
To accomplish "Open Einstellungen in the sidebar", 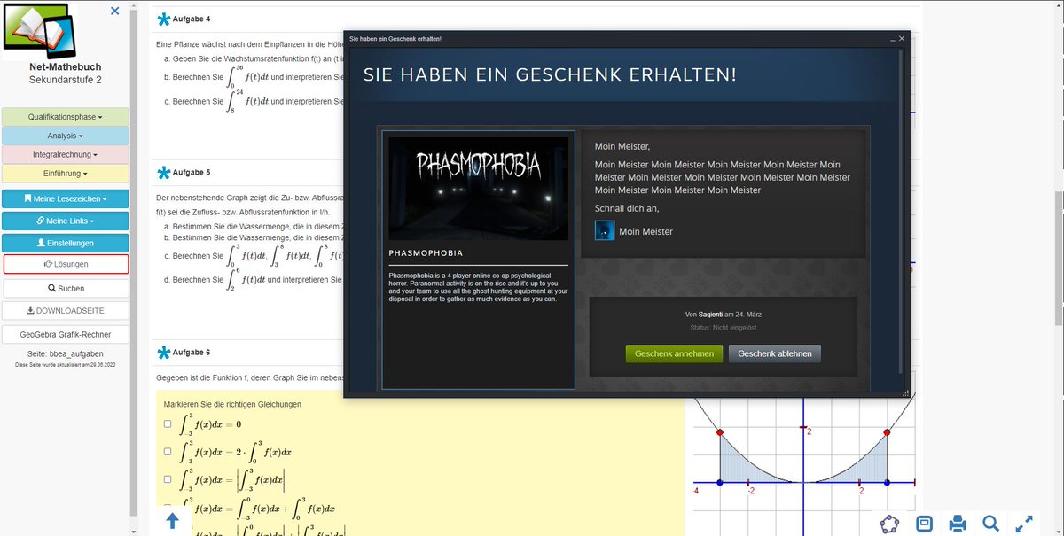I will tap(66, 243).
